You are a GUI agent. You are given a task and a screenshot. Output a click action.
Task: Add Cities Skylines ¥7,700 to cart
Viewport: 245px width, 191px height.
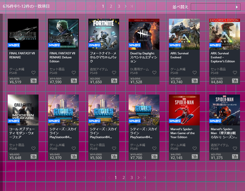(155, 157)
